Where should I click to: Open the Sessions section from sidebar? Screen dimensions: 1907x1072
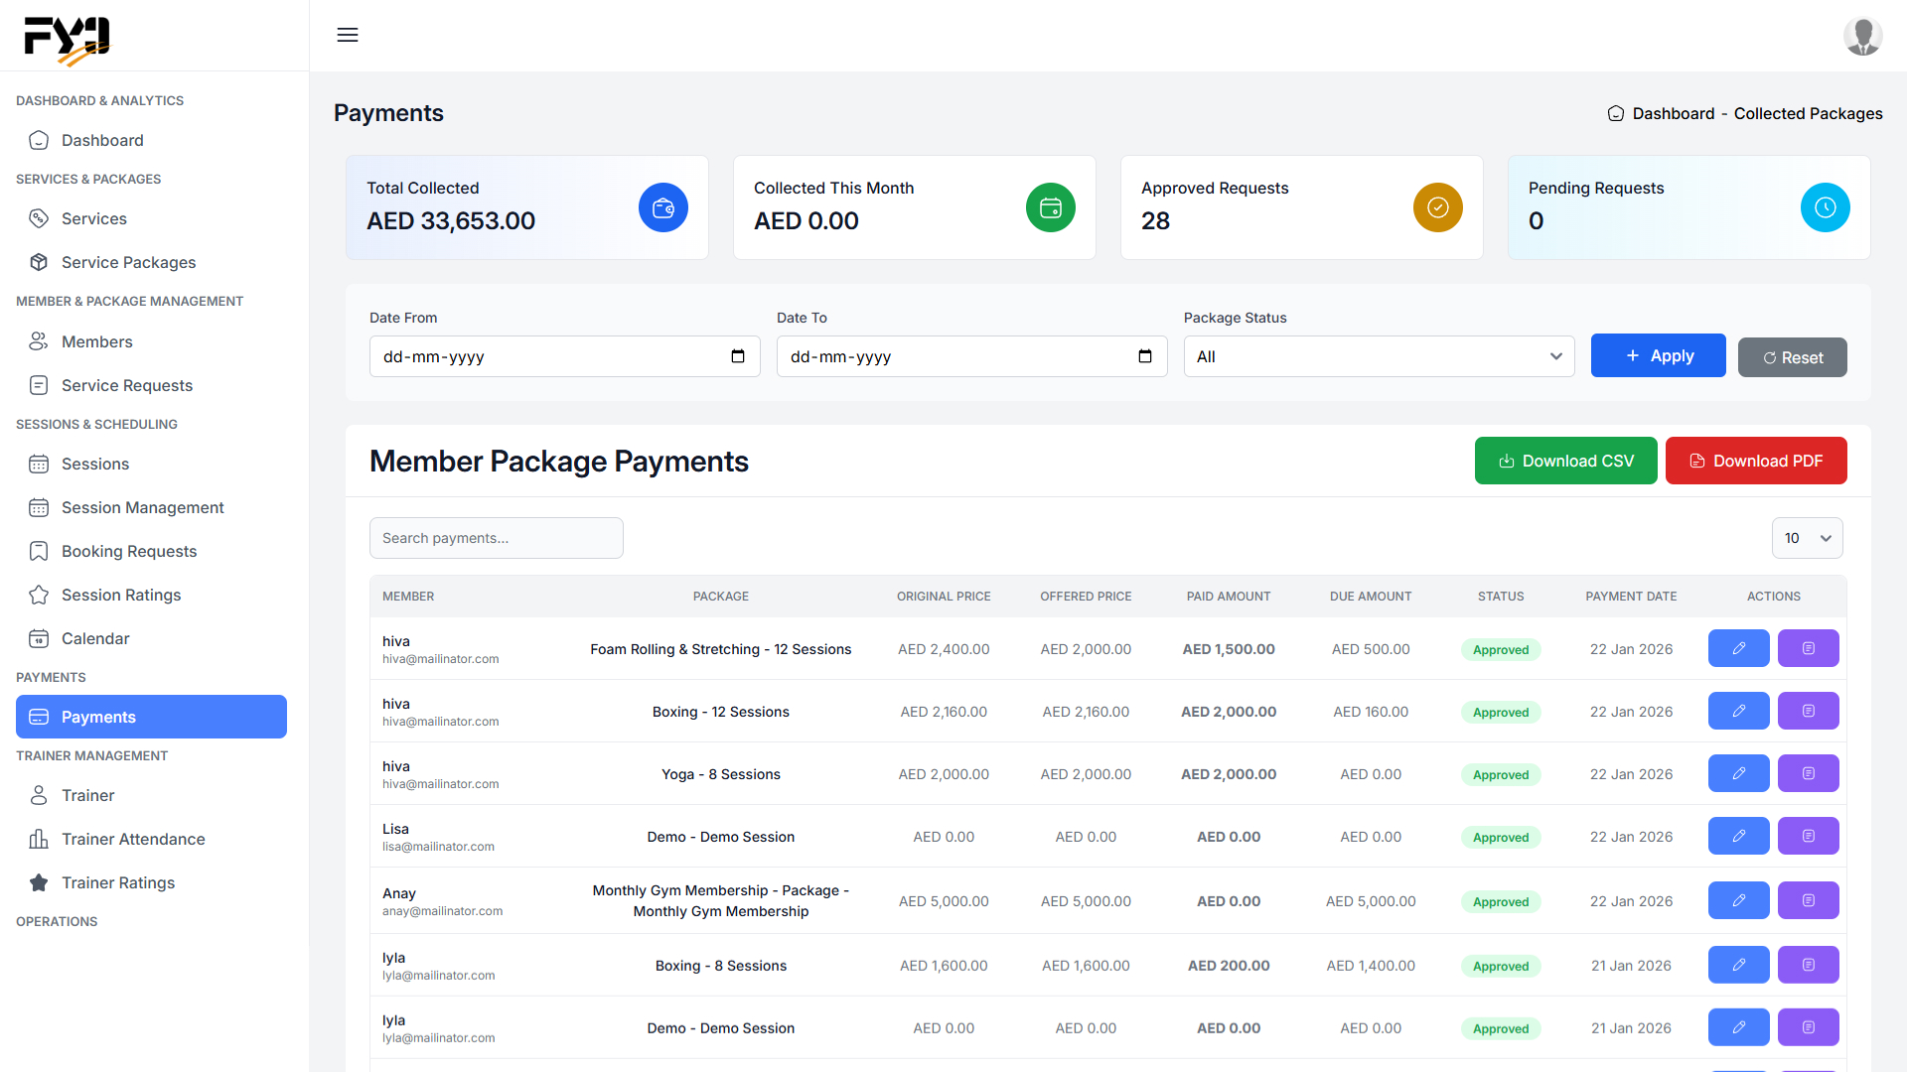[x=94, y=464]
